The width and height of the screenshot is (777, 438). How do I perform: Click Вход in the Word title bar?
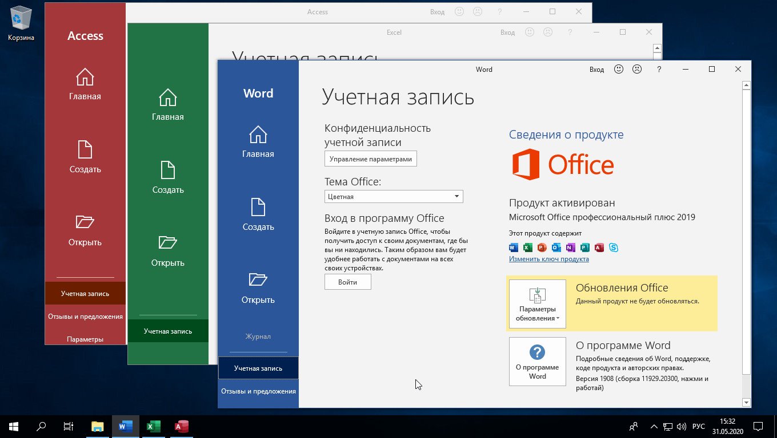596,69
